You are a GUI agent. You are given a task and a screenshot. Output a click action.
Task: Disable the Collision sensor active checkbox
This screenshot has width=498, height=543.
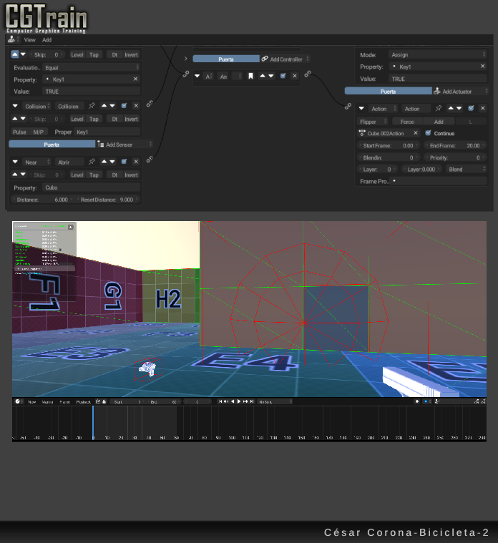click(x=124, y=106)
